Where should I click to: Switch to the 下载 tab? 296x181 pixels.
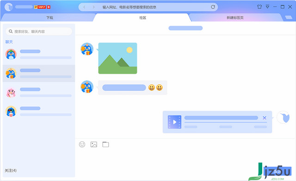[49, 18]
